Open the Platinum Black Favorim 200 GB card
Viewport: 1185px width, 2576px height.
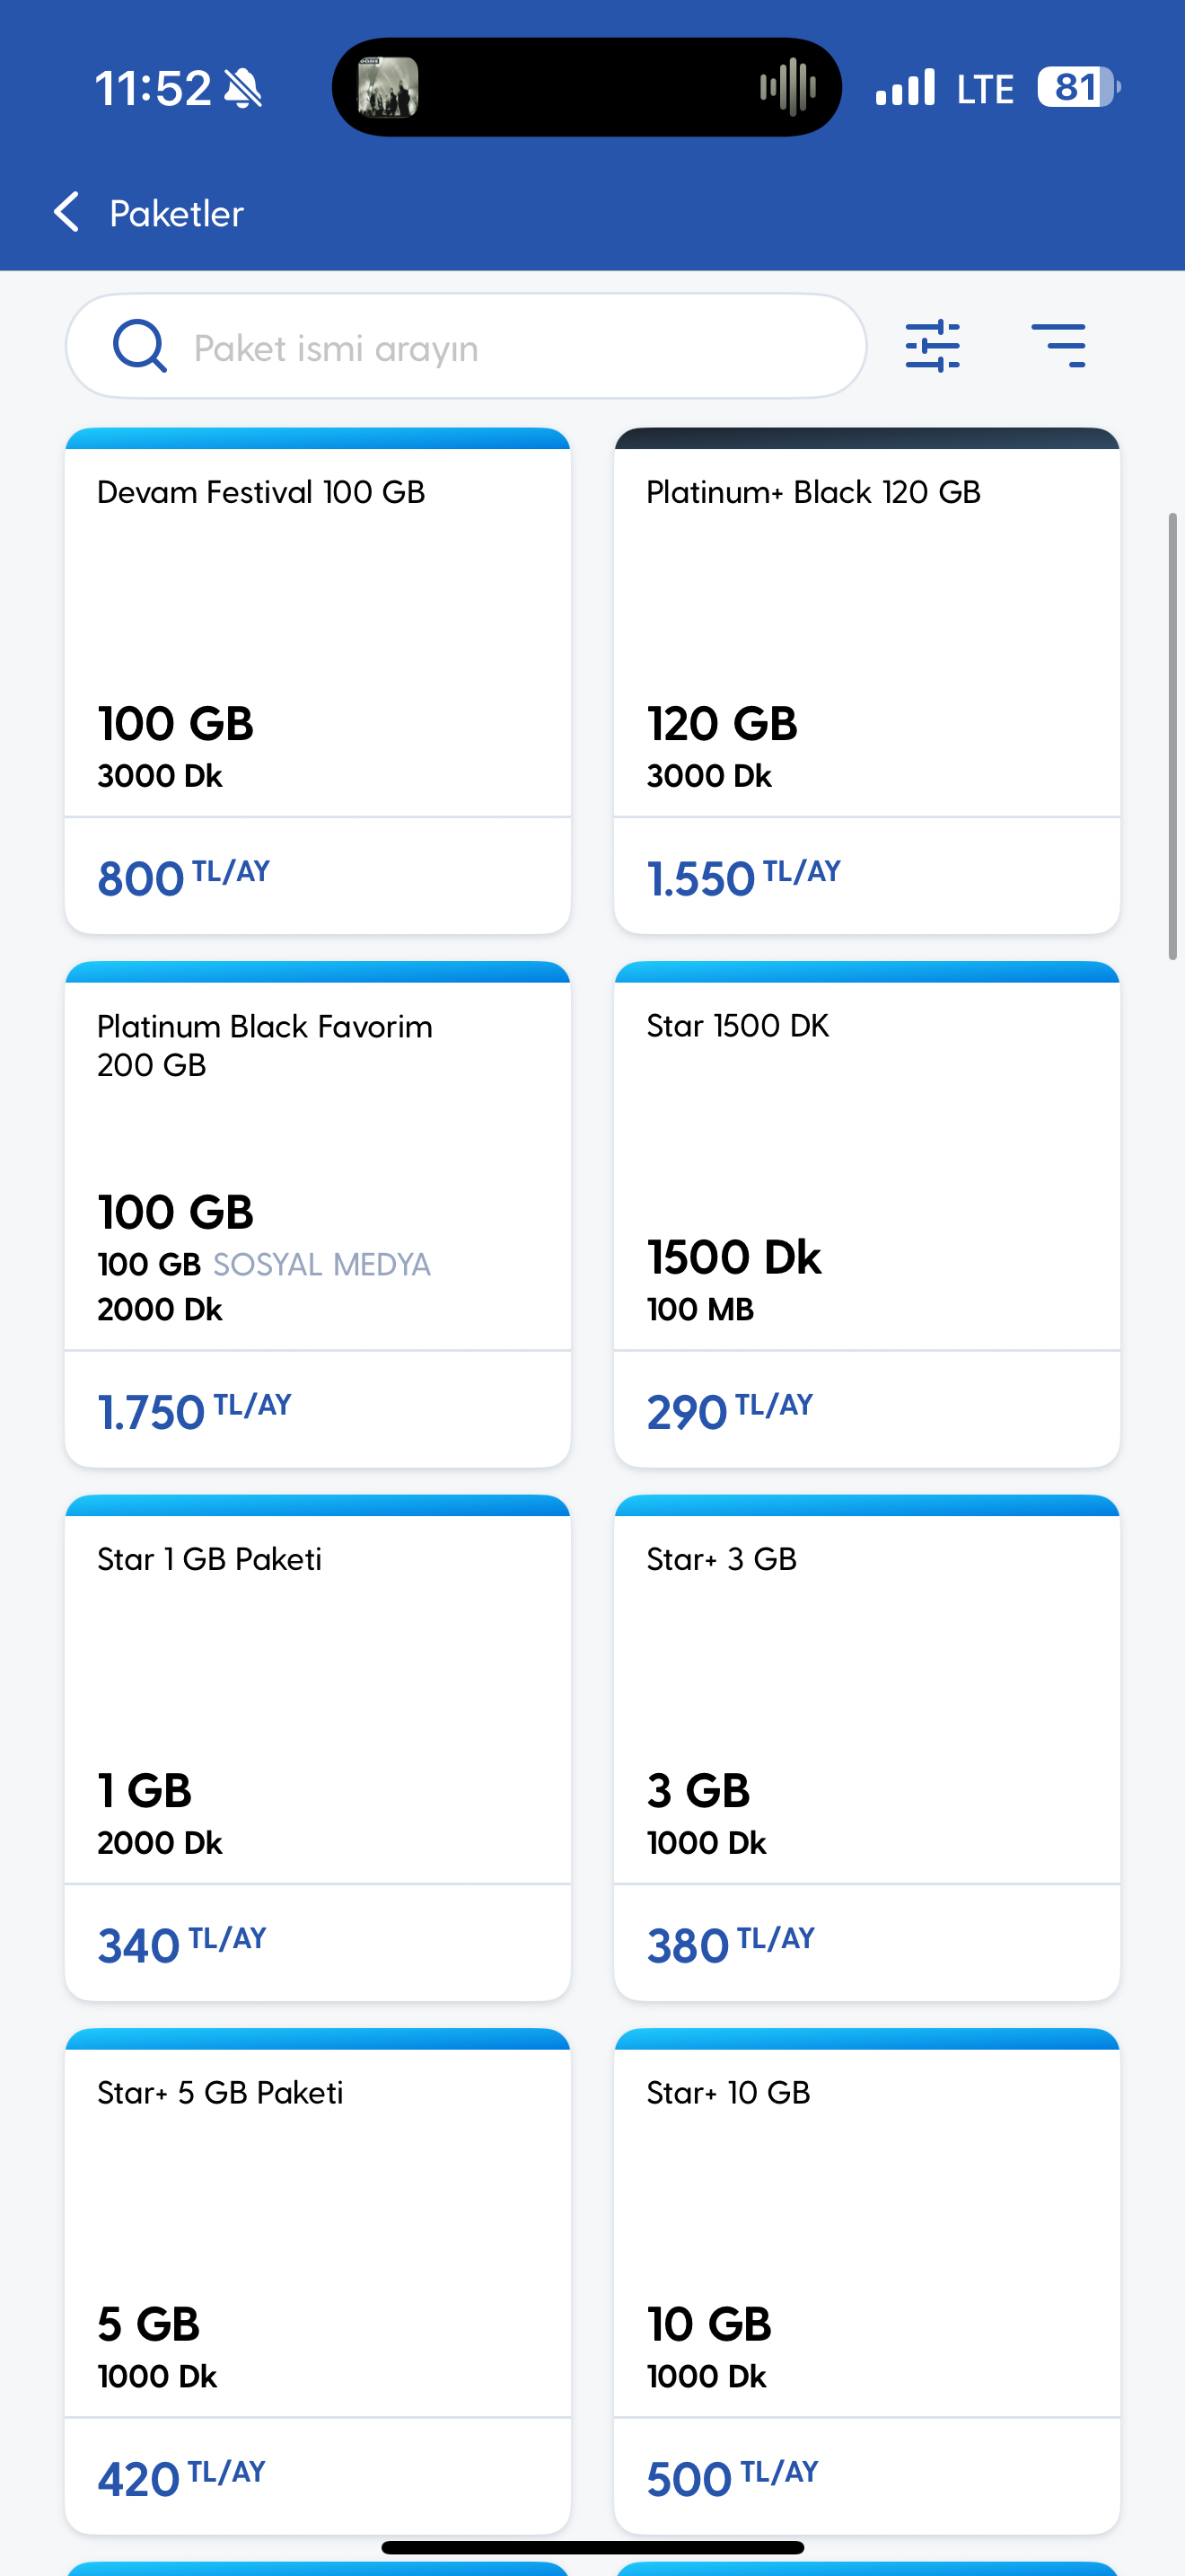[318, 1214]
